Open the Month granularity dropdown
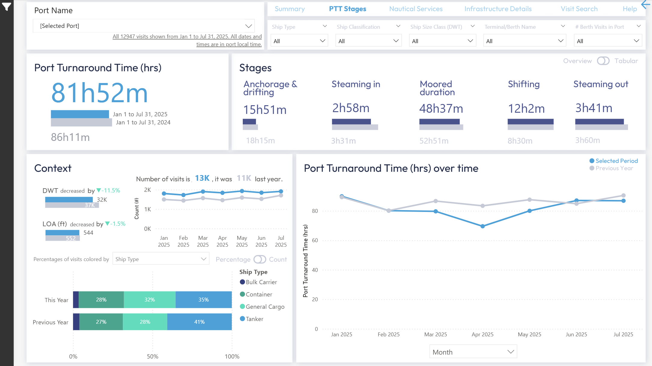The width and height of the screenshot is (652, 366). tap(473, 352)
